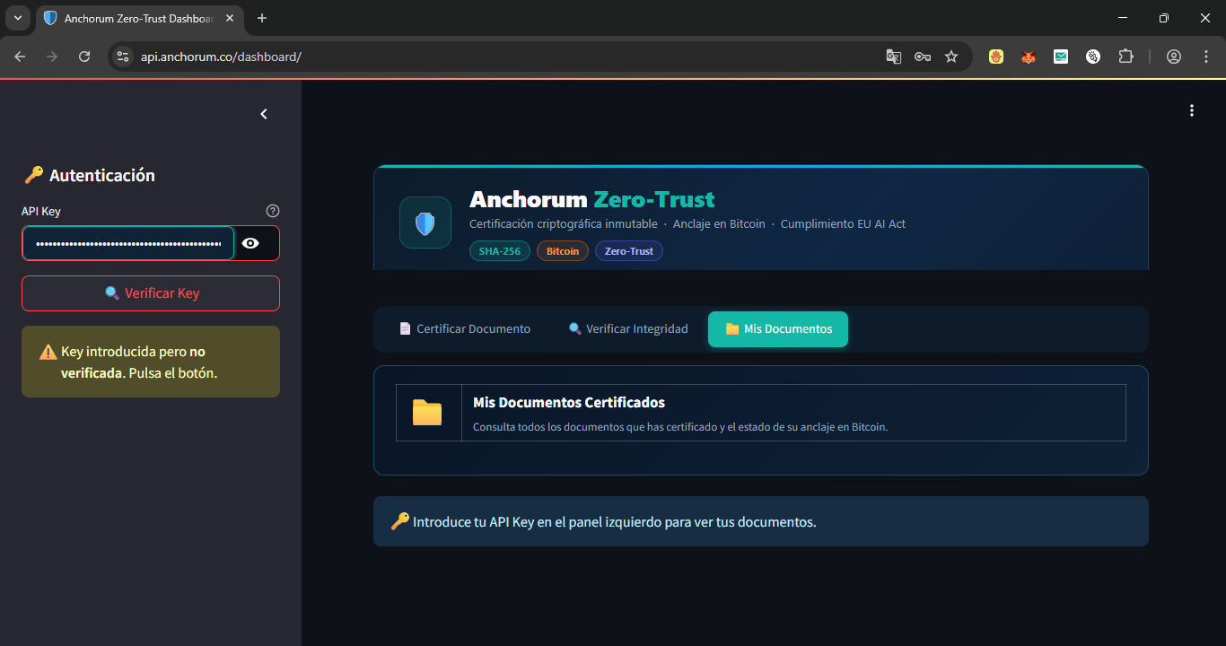Click the browser profile avatar icon
The image size is (1226, 646).
pos(1173,56)
